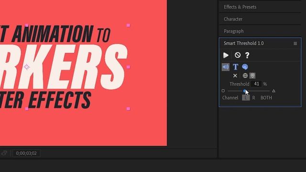Viewport: 306px width, 172px height.
Task: Open the Smart Threshold panel menu
Action: tap(295, 43)
